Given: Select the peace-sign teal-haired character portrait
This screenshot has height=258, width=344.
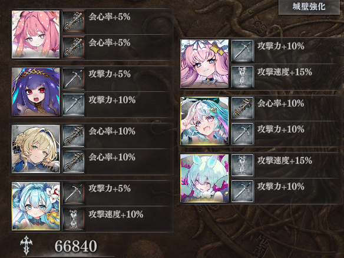Looking at the screenshot, I should tap(204, 121).
